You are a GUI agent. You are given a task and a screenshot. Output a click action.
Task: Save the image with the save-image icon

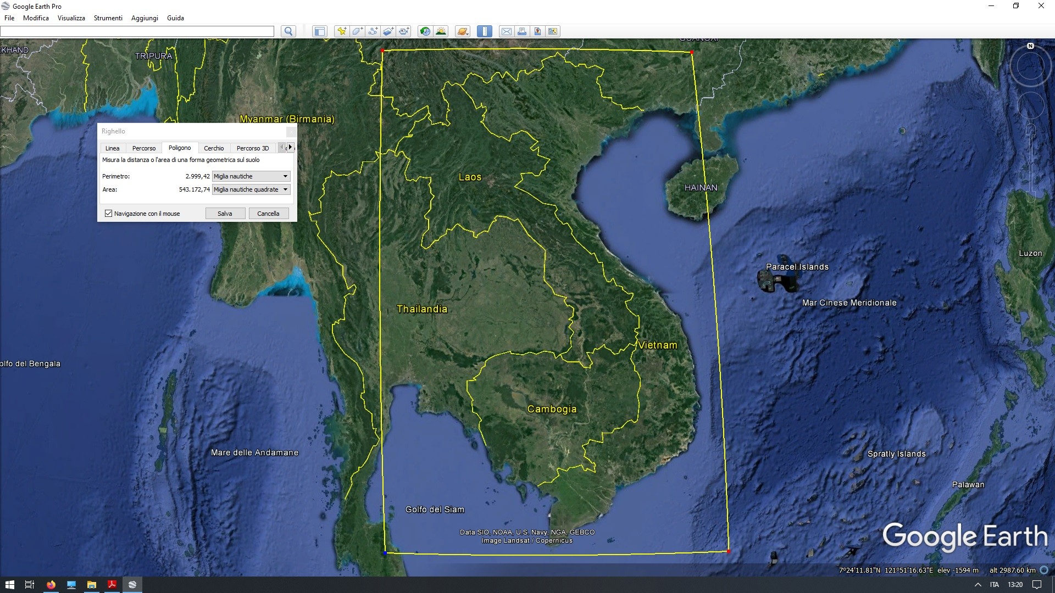click(537, 31)
